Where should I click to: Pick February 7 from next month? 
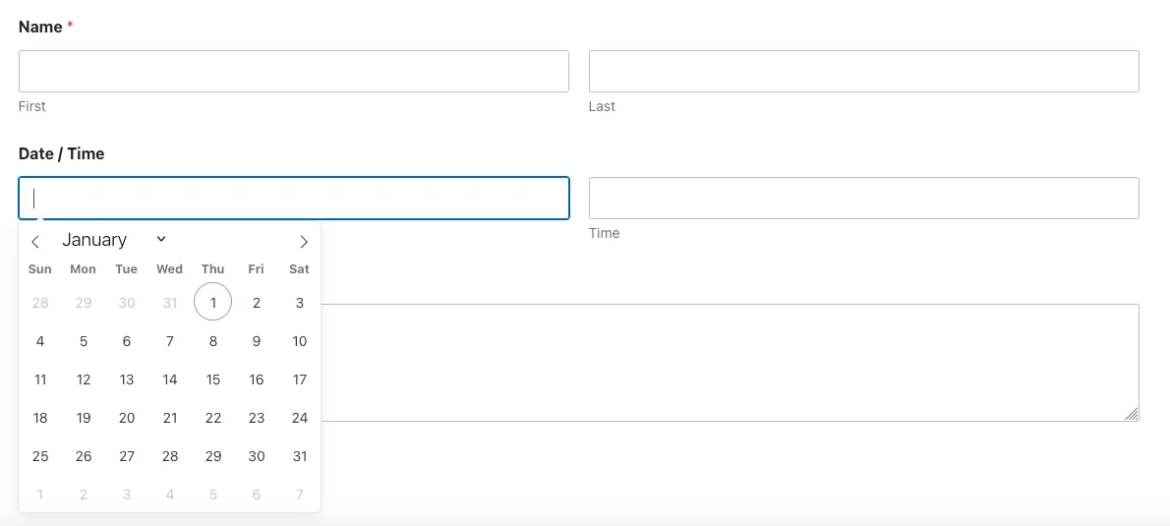click(x=300, y=495)
